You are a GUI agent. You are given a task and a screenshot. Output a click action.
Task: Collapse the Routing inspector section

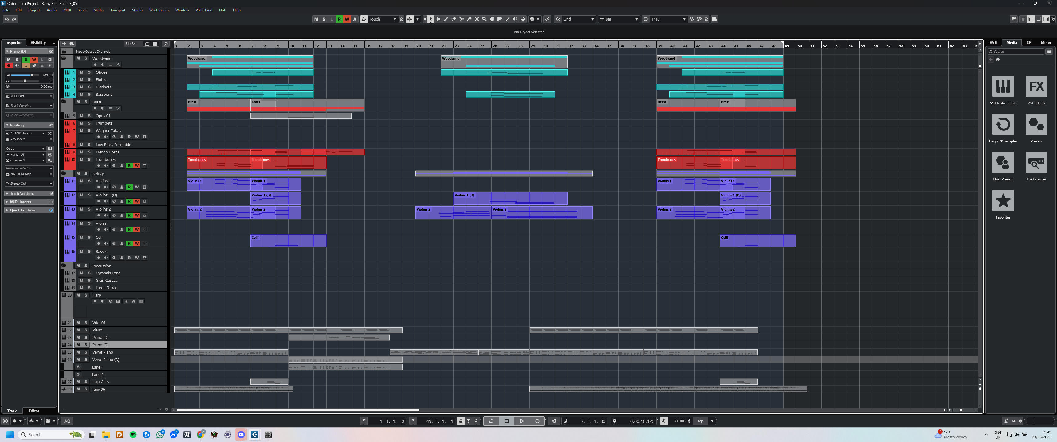[x=7, y=125]
